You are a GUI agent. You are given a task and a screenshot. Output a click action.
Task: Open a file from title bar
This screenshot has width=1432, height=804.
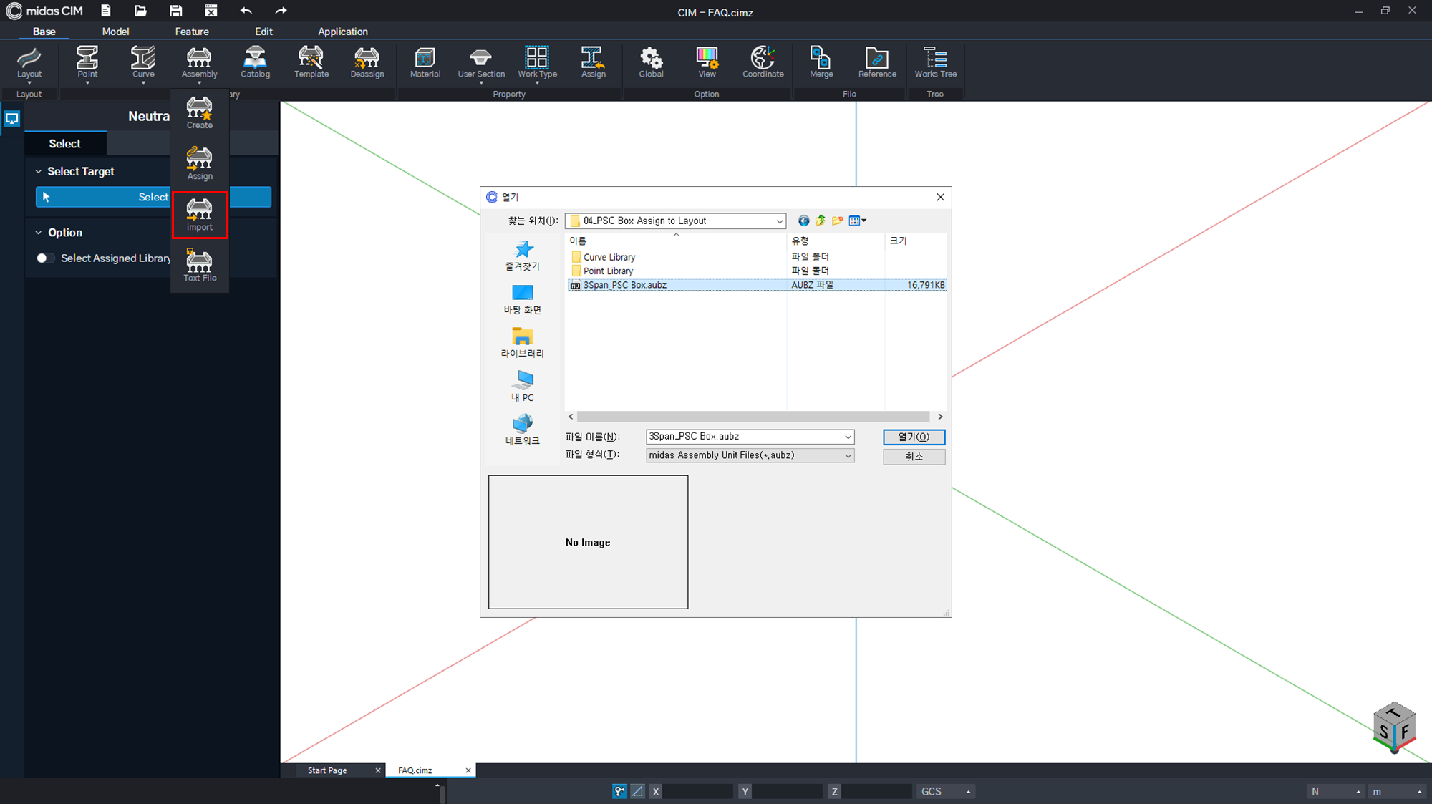point(140,11)
